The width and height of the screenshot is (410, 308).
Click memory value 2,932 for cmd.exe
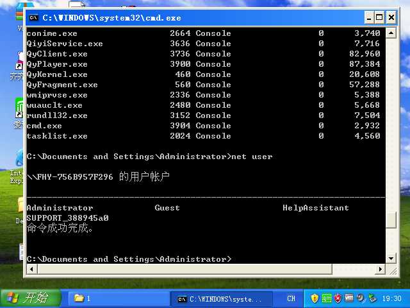(x=367, y=126)
